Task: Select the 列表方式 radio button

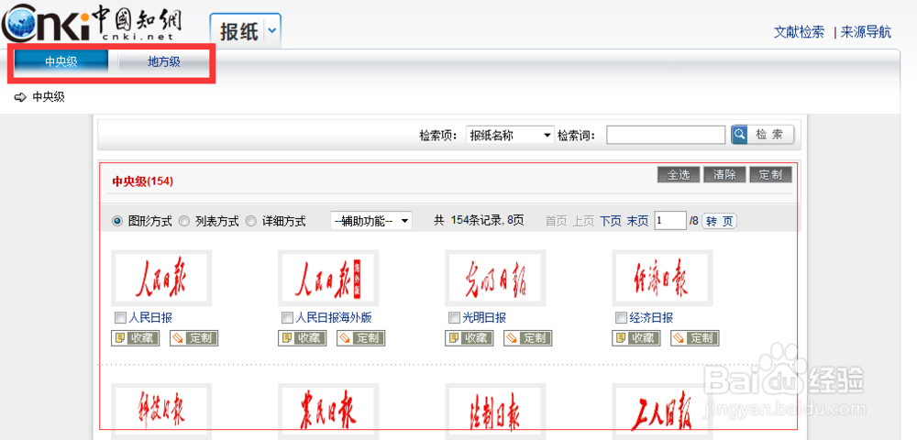Action: point(183,221)
